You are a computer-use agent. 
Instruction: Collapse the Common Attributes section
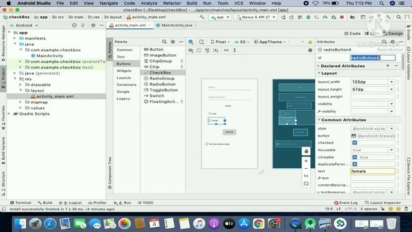[319, 120]
